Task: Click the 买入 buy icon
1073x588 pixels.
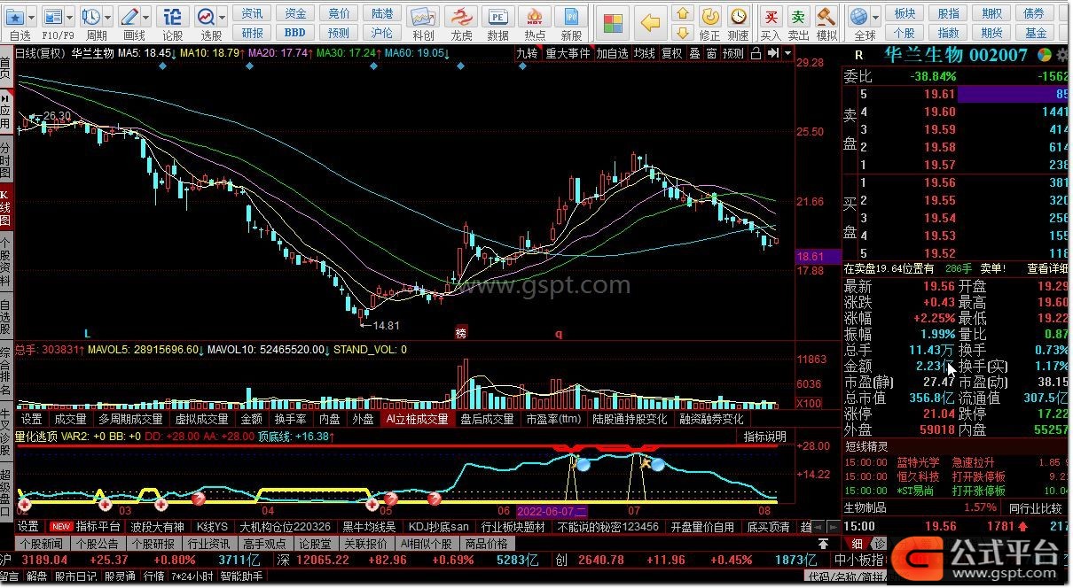Action: click(x=771, y=17)
